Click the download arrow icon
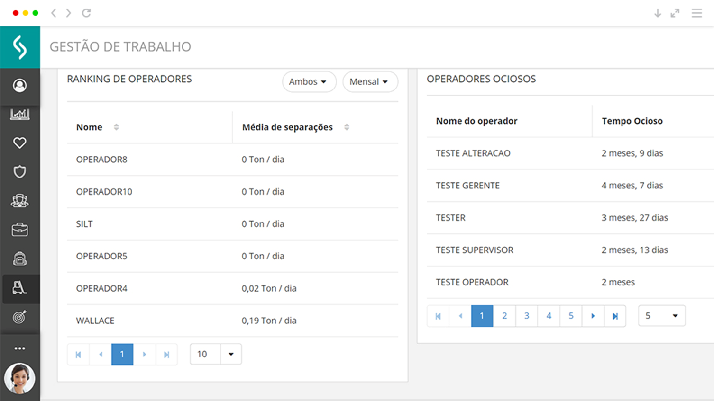This screenshot has width=714, height=401. tap(658, 13)
